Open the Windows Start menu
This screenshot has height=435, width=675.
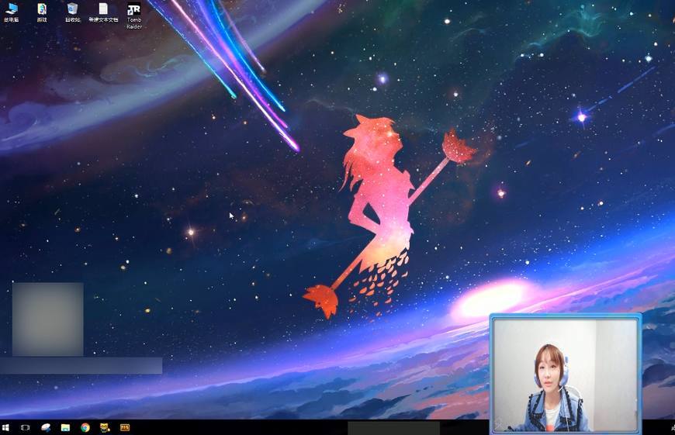pyautogui.click(x=6, y=427)
